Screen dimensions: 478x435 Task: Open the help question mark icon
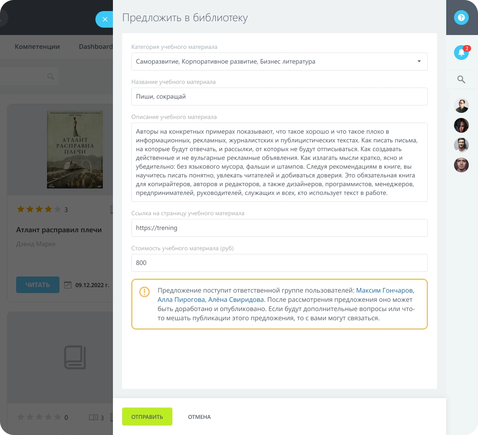click(461, 18)
